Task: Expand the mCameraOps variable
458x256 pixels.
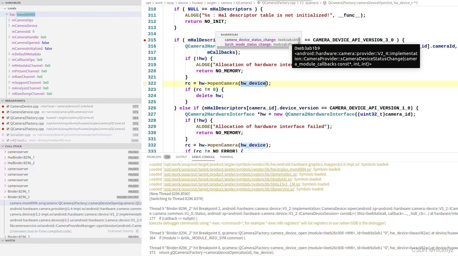Action: 9,20
